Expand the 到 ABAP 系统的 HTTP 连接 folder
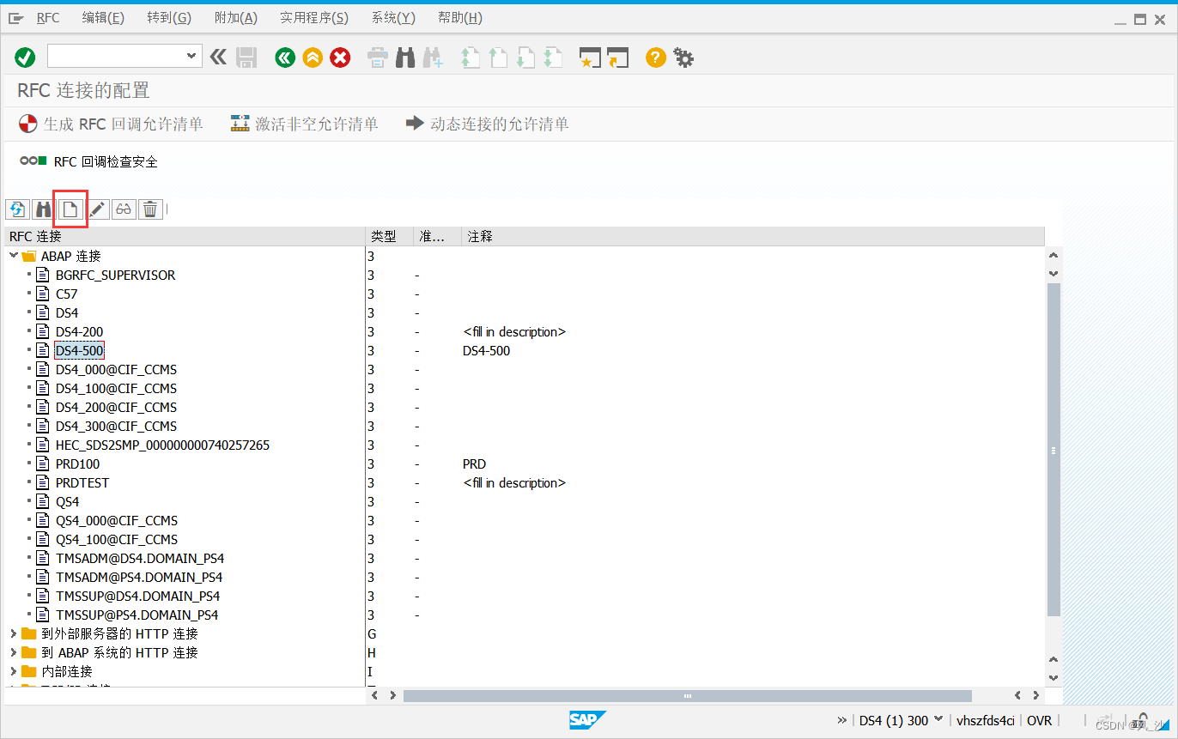 coord(13,652)
